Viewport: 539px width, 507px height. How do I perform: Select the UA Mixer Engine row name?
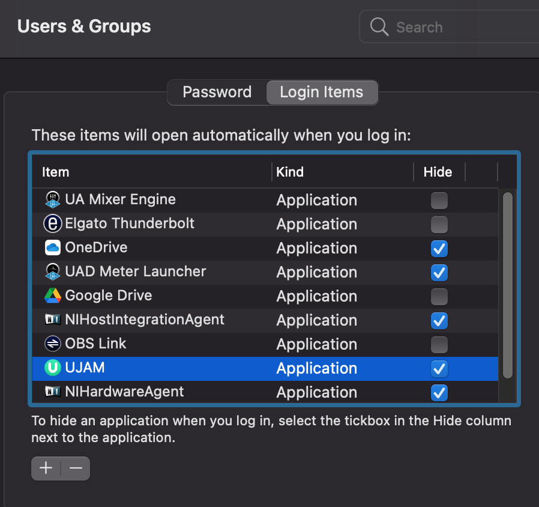coord(120,199)
